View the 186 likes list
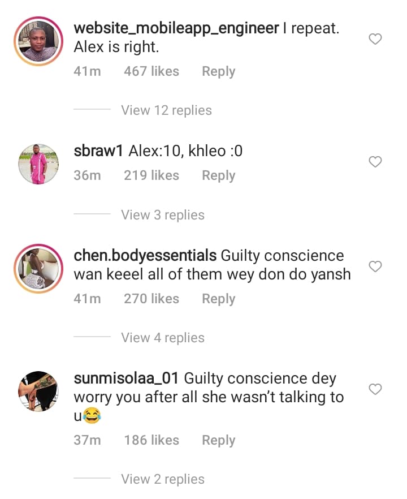The height and width of the screenshot is (499, 407). (151, 440)
